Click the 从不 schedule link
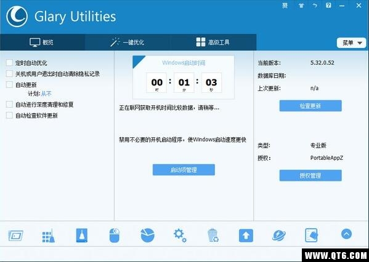Image resolution: width=369 pixels, height=262 pixels. point(46,94)
